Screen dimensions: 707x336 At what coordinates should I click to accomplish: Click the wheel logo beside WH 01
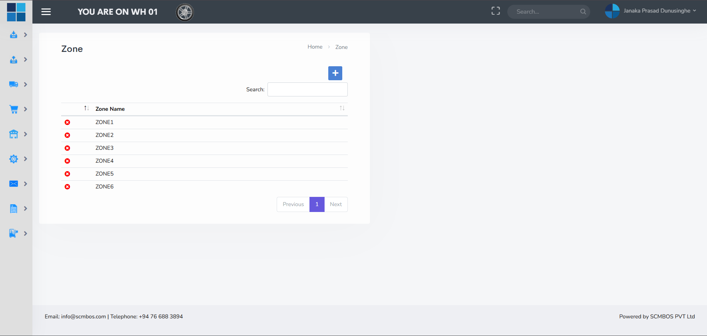(185, 13)
